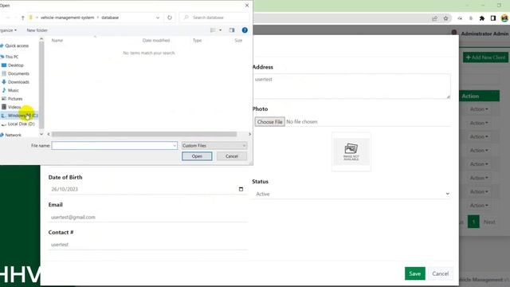Expand the File name history dropdown
Viewport: 510px width, 287px height.
tap(175, 145)
